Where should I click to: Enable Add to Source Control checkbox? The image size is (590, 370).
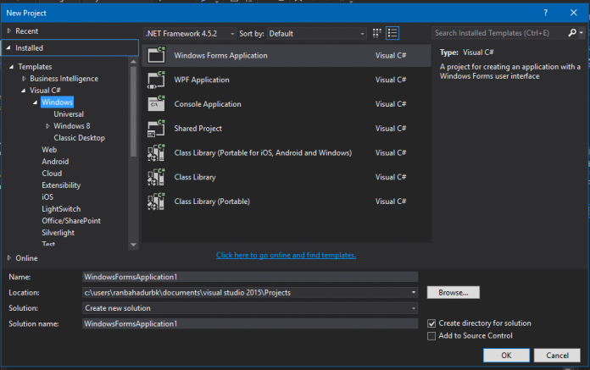click(x=431, y=336)
